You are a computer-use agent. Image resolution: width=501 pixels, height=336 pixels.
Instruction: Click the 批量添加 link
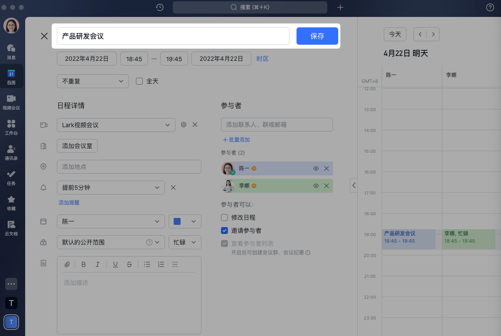coord(237,140)
